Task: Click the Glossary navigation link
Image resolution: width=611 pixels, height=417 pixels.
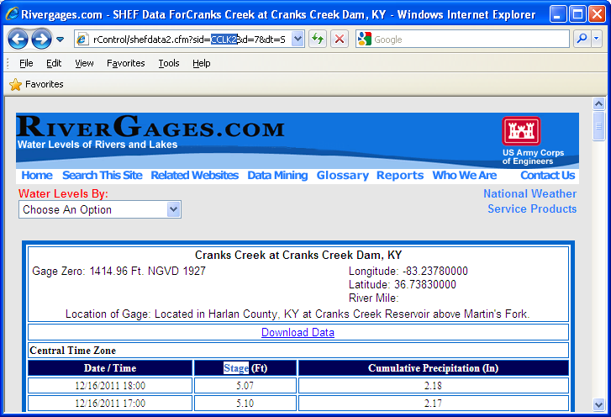Action: pyautogui.click(x=342, y=175)
